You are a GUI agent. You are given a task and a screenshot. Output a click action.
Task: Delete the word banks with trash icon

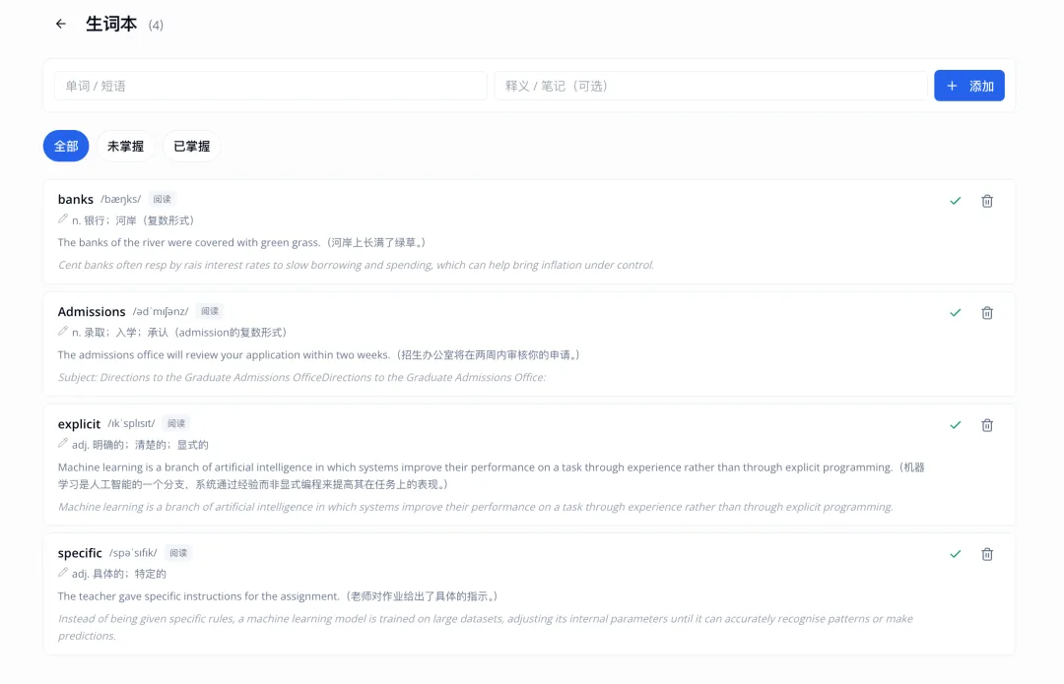coord(986,201)
